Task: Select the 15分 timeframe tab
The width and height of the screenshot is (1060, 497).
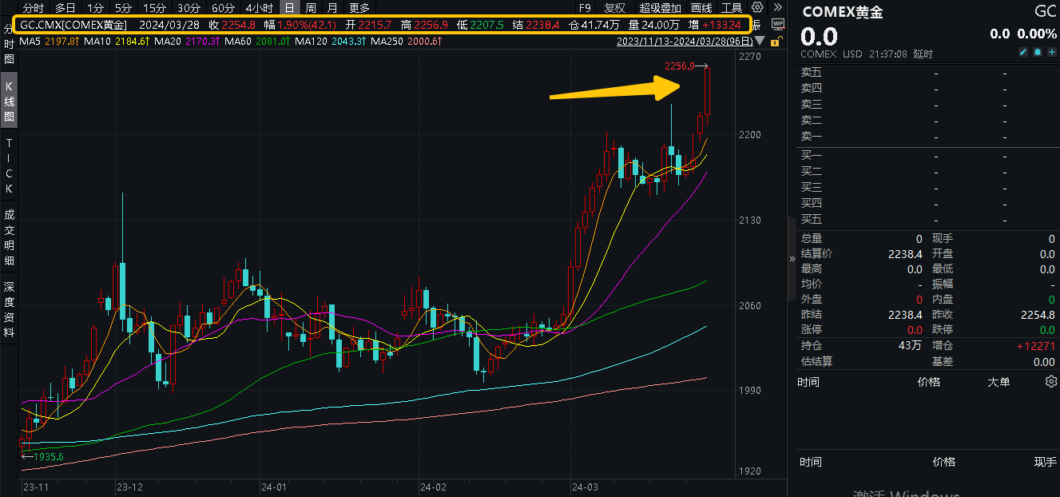Action: point(154,8)
